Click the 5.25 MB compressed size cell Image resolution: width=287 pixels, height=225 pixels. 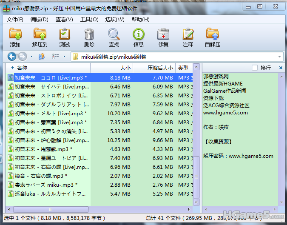pos(163,194)
